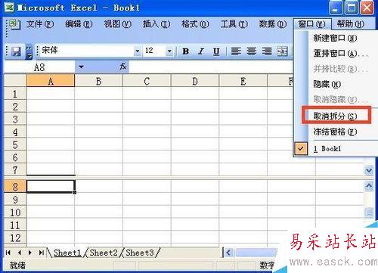Switch to the Sheet3 tab
The height and width of the screenshot is (273, 378).
coord(140,253)
